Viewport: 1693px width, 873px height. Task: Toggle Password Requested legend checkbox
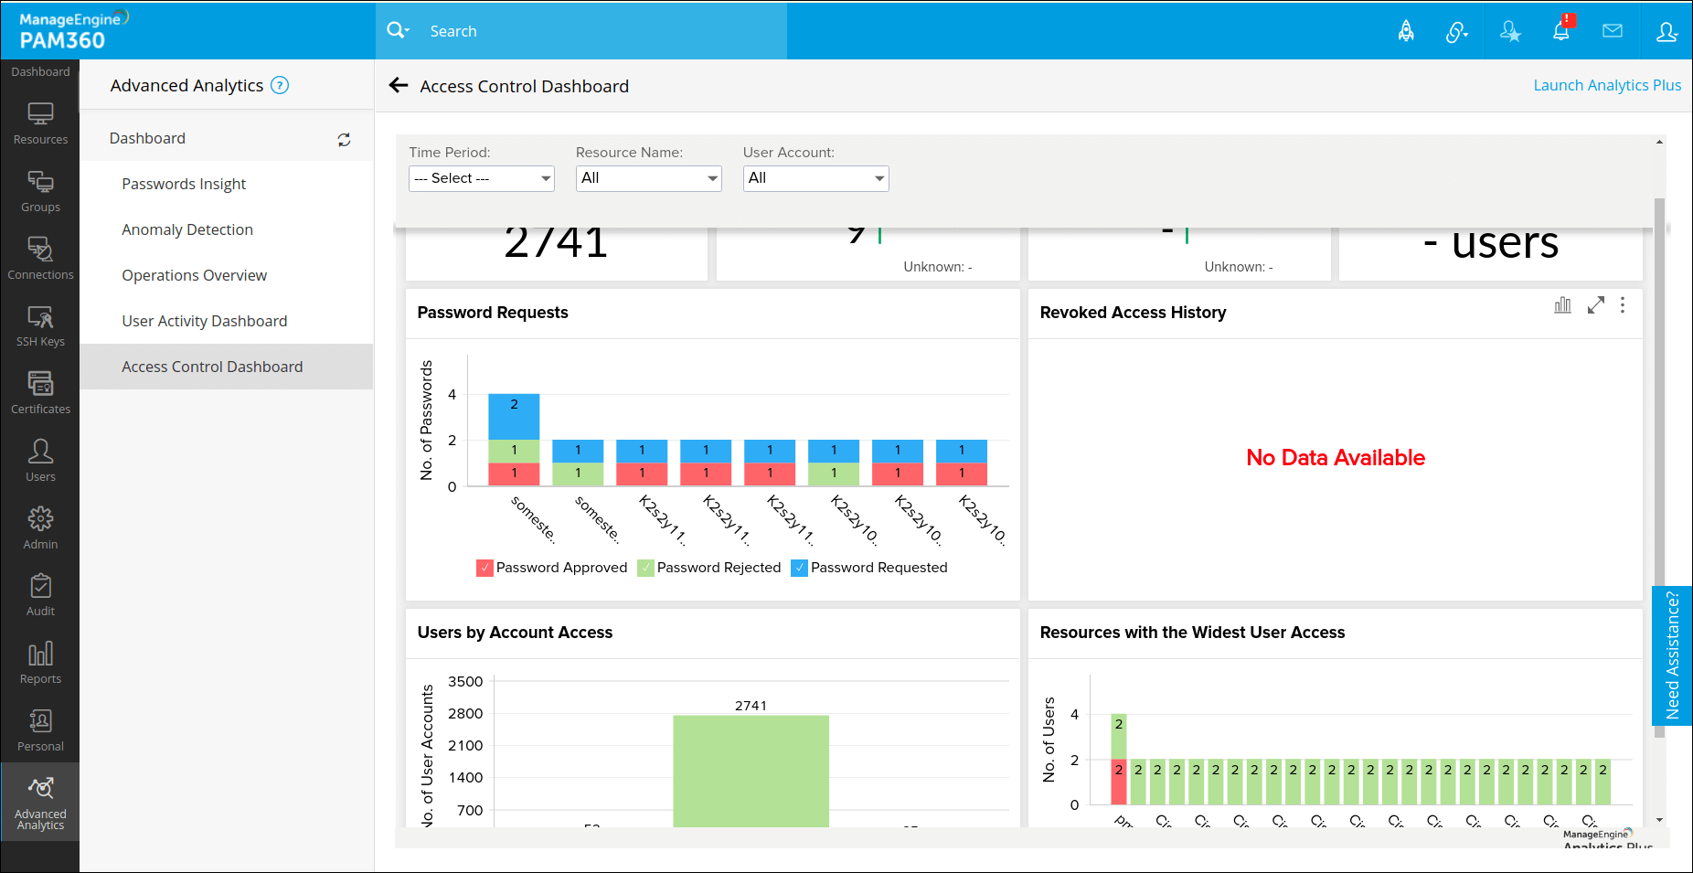click(799, 568)
